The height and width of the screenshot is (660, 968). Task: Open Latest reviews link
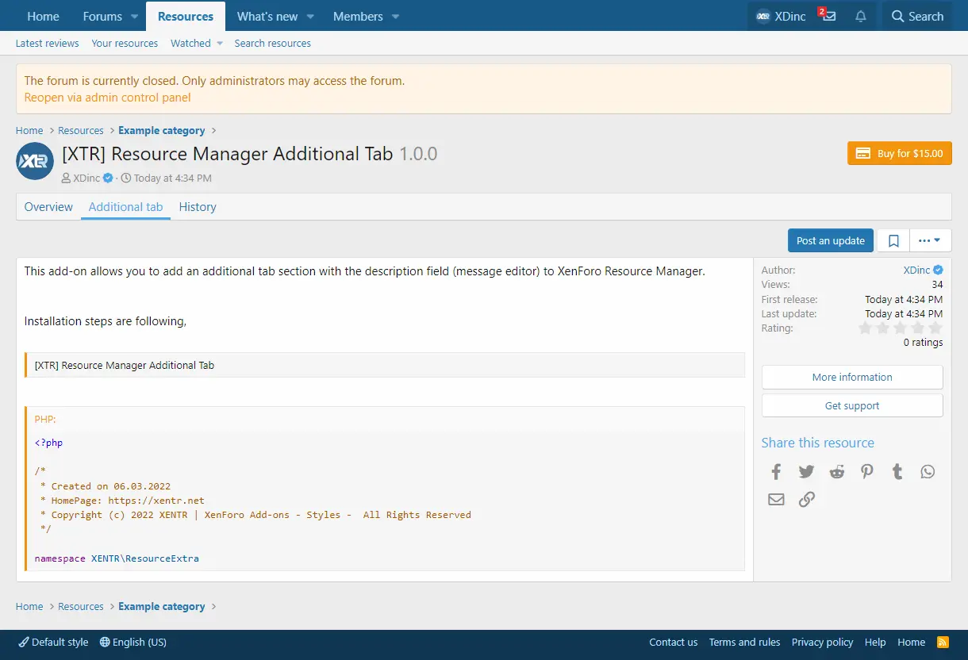[x=48, y=44]
